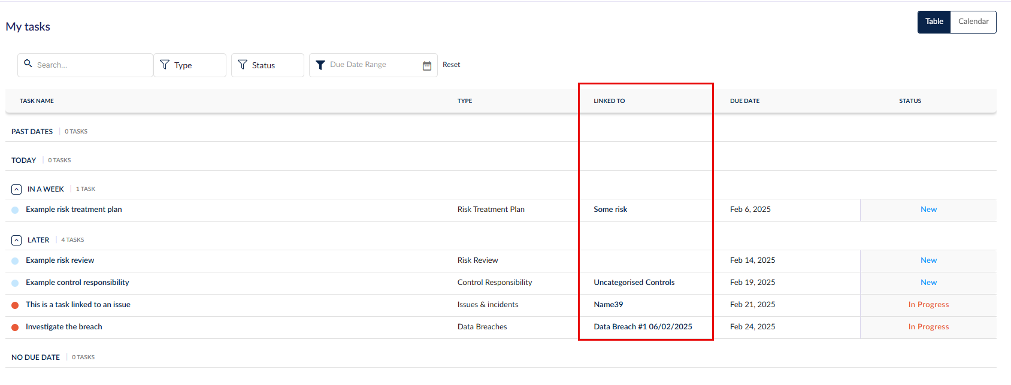
Task: Click the filled funnel icon beside Due Date Range
Action: click(320, 65)
